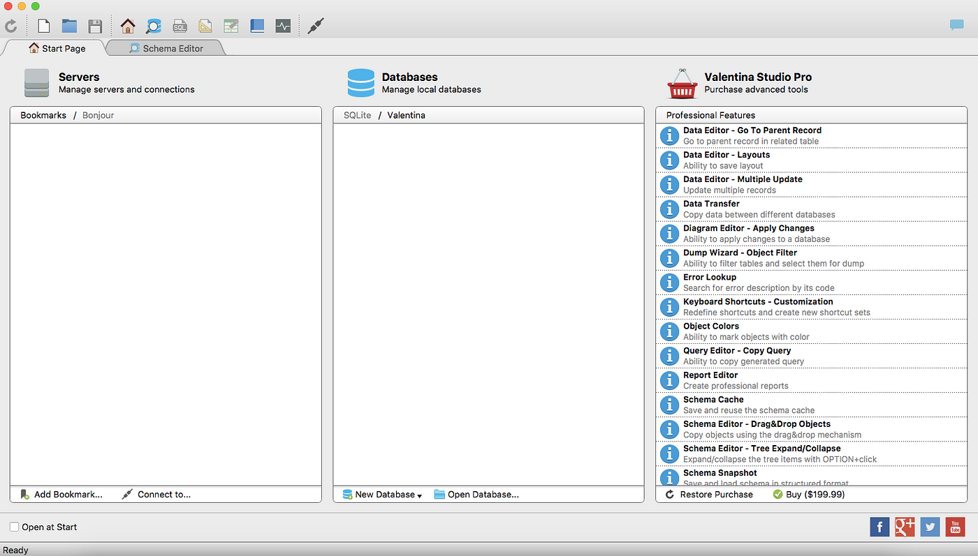Select Query Editor - Copy Query feature
Viewport: 978px width, 556px height.
[x=812, y=356]
